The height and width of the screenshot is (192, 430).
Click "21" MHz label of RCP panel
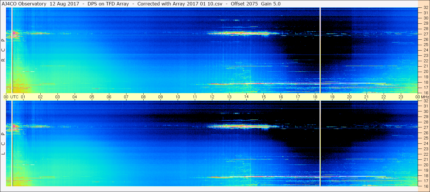425,66
